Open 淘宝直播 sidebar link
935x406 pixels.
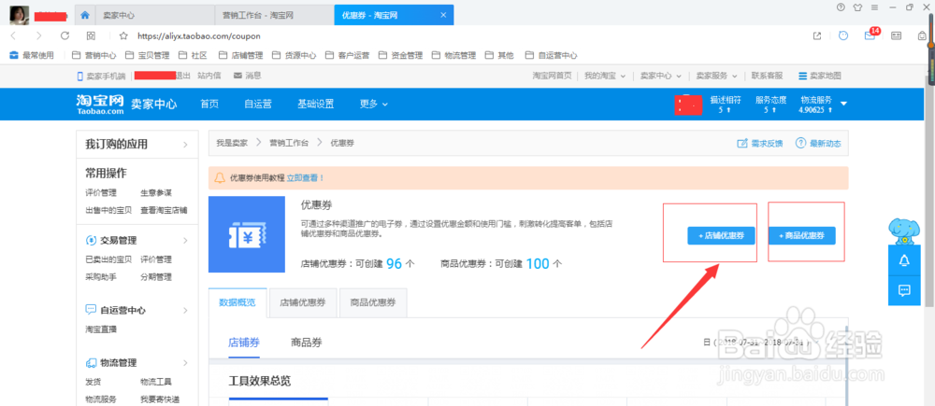101,329
